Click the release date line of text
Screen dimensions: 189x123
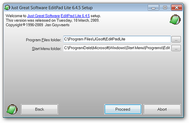click(x=53, y=20)
